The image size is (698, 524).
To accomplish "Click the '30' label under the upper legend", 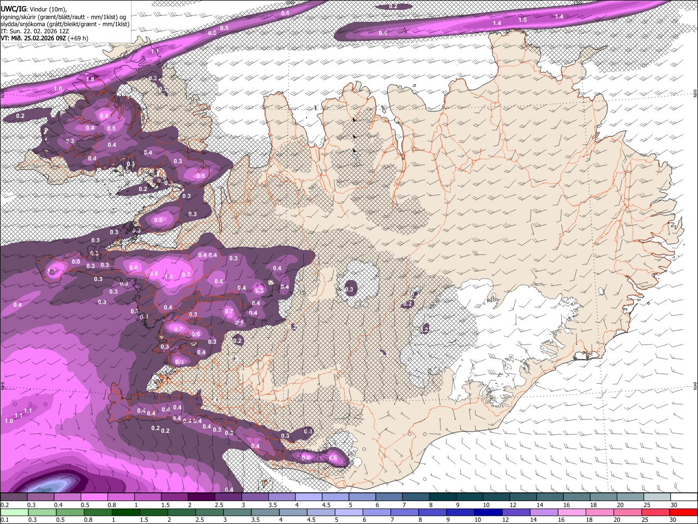I will 674,505.
